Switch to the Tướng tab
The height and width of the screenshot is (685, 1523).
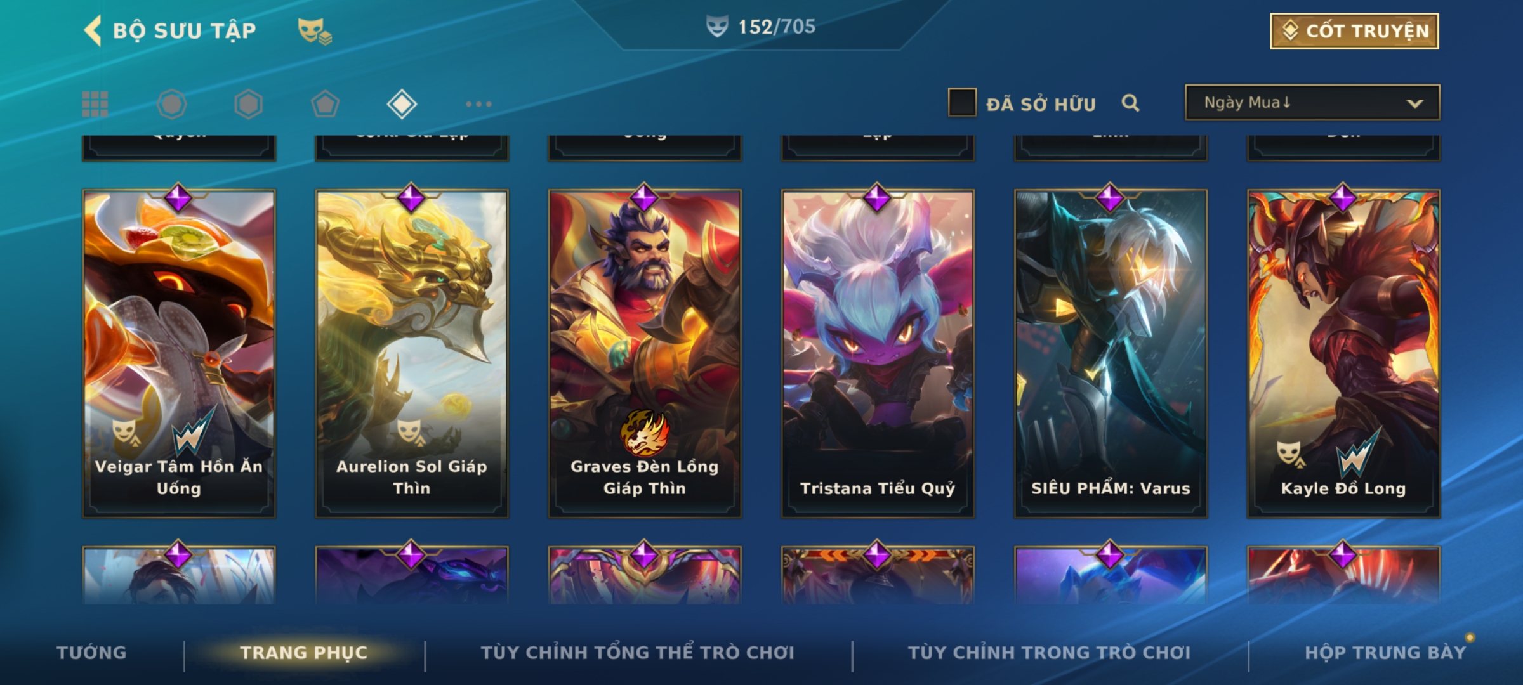coord(91,653)
